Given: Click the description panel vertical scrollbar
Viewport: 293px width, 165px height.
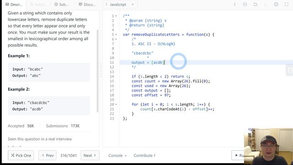Looking at the screenshot, I should coord(98,71).
